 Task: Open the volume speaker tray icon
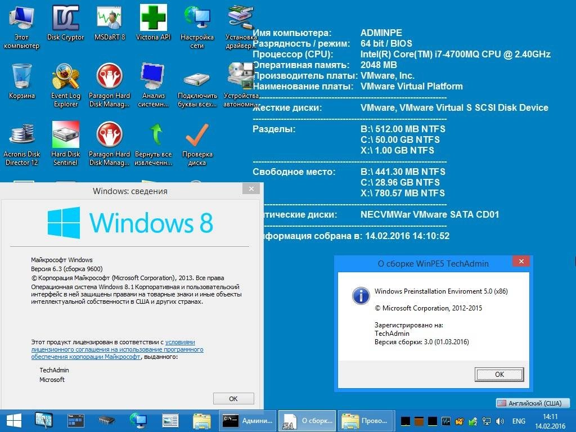pos(500,421)
